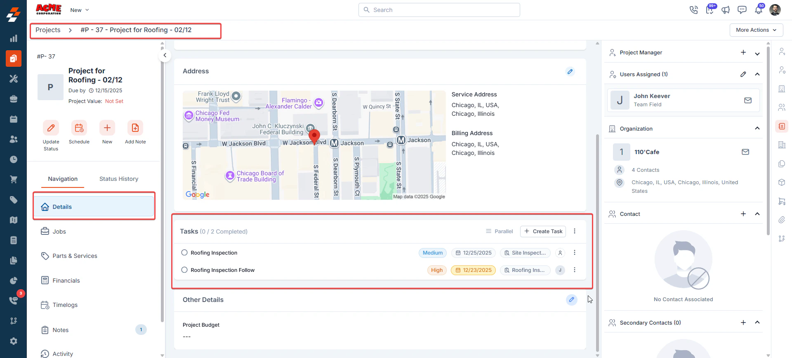Viewport: 792px width, 358px height.
Task: Edit Other Details with pencil icon
Action: (572, 300)
